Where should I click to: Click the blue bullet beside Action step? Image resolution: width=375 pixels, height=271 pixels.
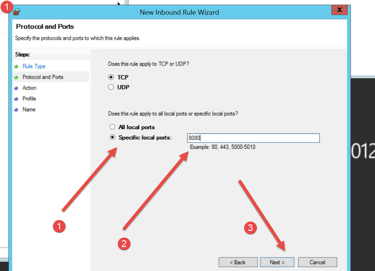point(16,88)
